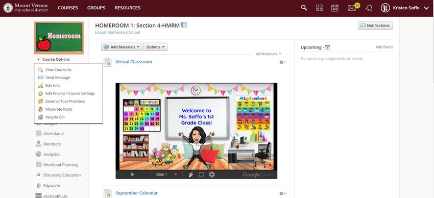Click the Upcoming calendar icon

327,47
